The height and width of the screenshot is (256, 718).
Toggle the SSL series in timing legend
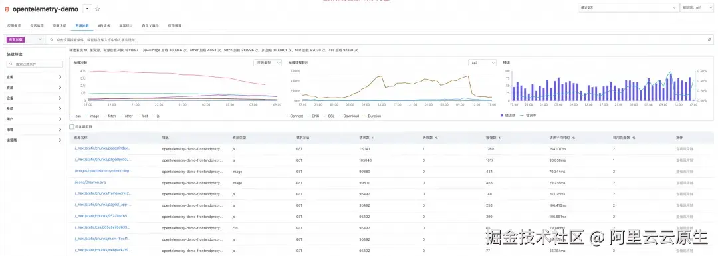329,116
